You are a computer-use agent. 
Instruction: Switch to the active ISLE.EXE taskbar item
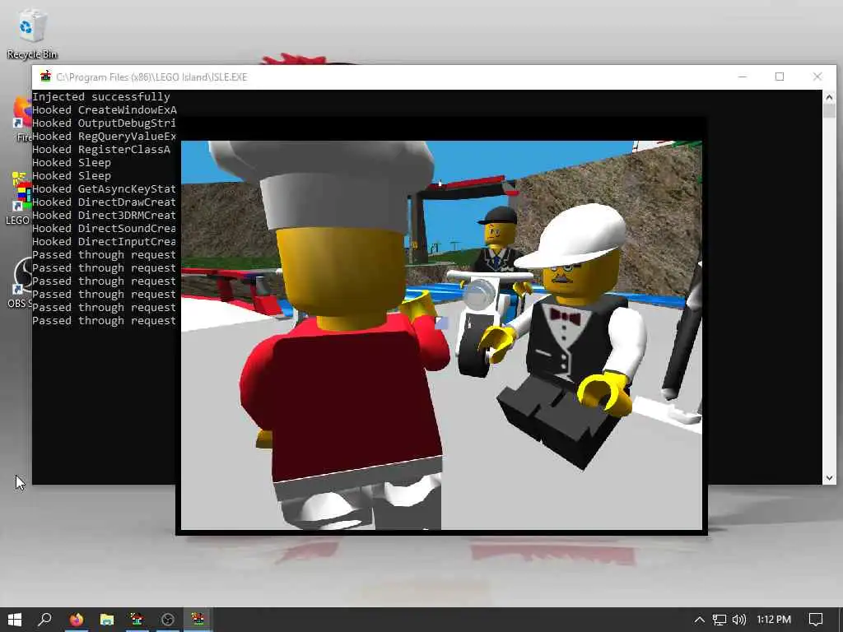(x=198, y=620)
